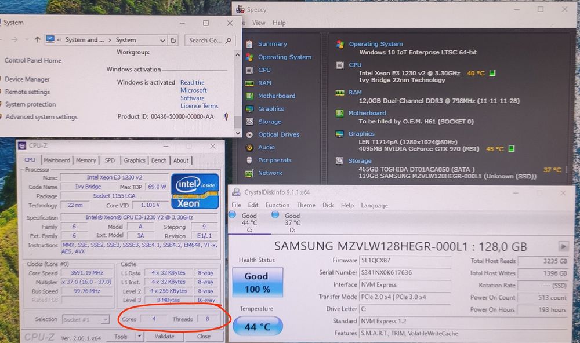The height and width of the screenshot is (343, 580).
Task: Open Remote settings link in System window
Action: click(27, 92)
